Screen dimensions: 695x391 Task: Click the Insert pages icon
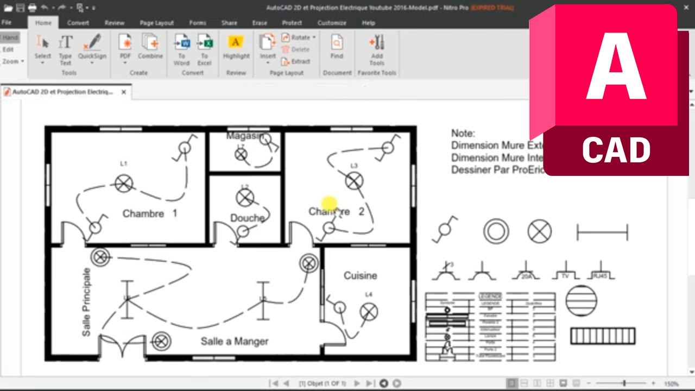point(267,42)
